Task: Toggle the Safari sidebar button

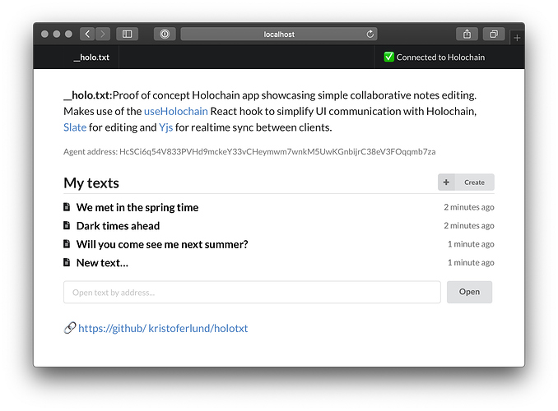Action: point(127,35)
